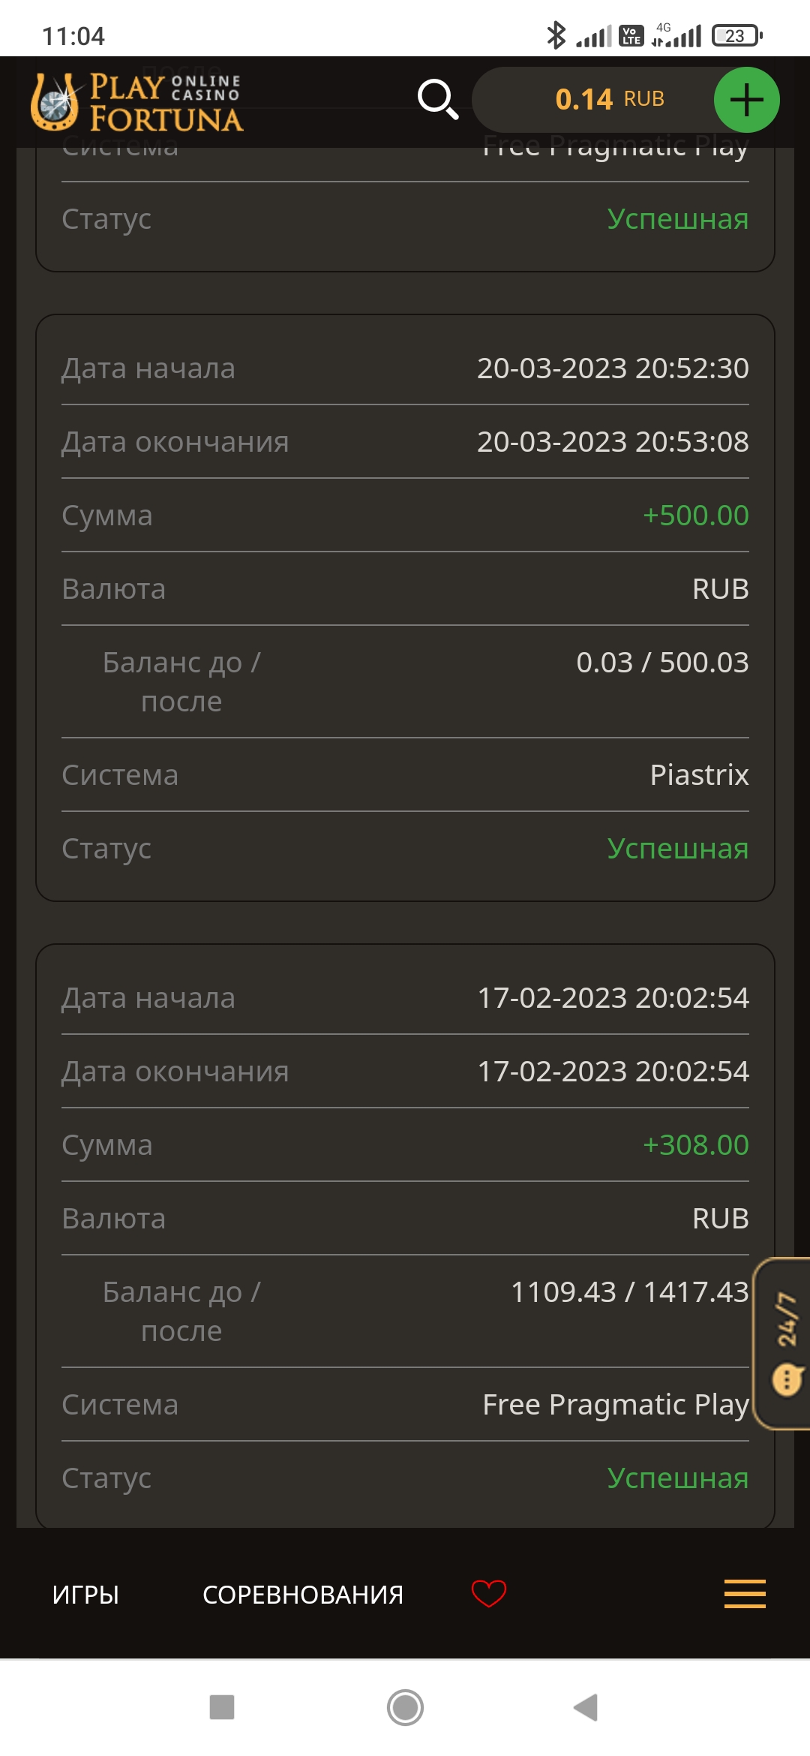Open the ИГРЫ tab
The image size is (810, 1756).
click(x=85, y=1594)
